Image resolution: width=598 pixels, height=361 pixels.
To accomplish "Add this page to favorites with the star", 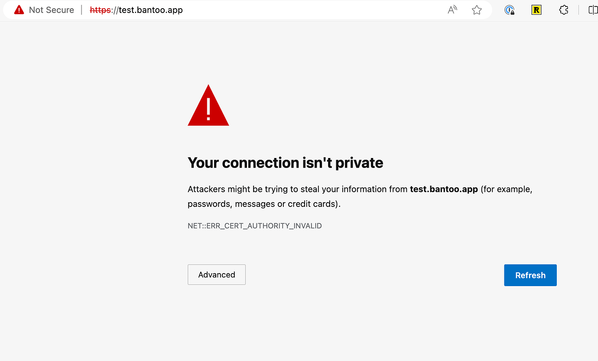I will (x=477, y=10).
